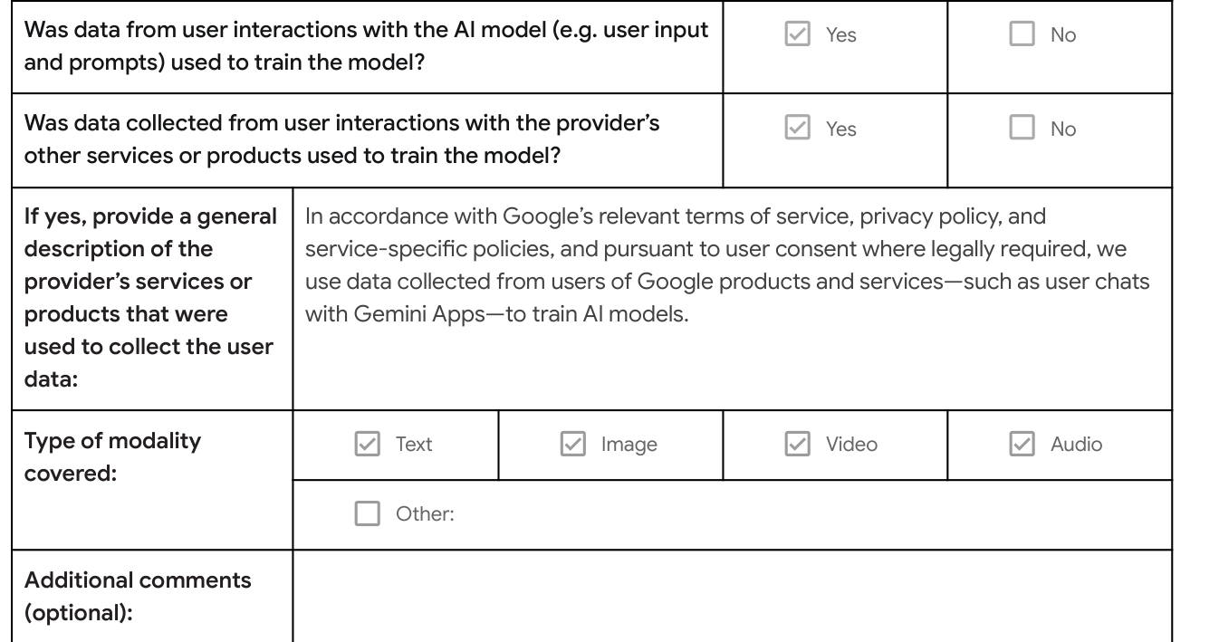Select No for provider's other services data

click(x=1021, y=129)
